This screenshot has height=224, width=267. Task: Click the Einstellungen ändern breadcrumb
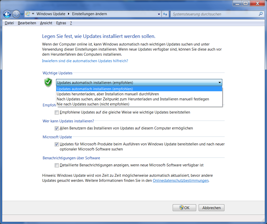tap(90, 14)
